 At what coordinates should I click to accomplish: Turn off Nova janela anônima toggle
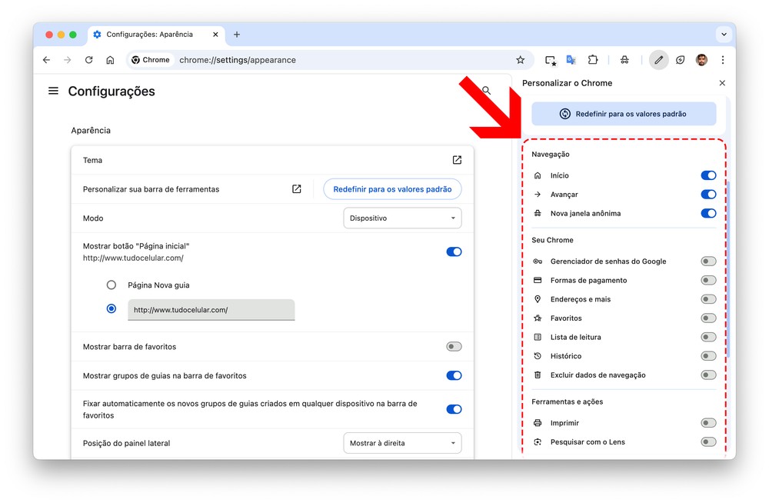(x=708, y=213)
